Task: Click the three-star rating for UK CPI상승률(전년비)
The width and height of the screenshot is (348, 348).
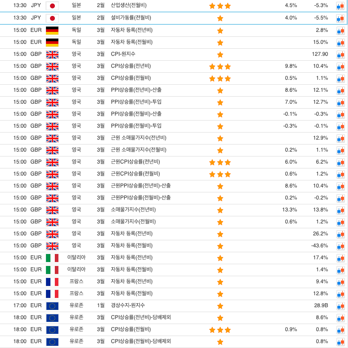Action: pos(220,66)
